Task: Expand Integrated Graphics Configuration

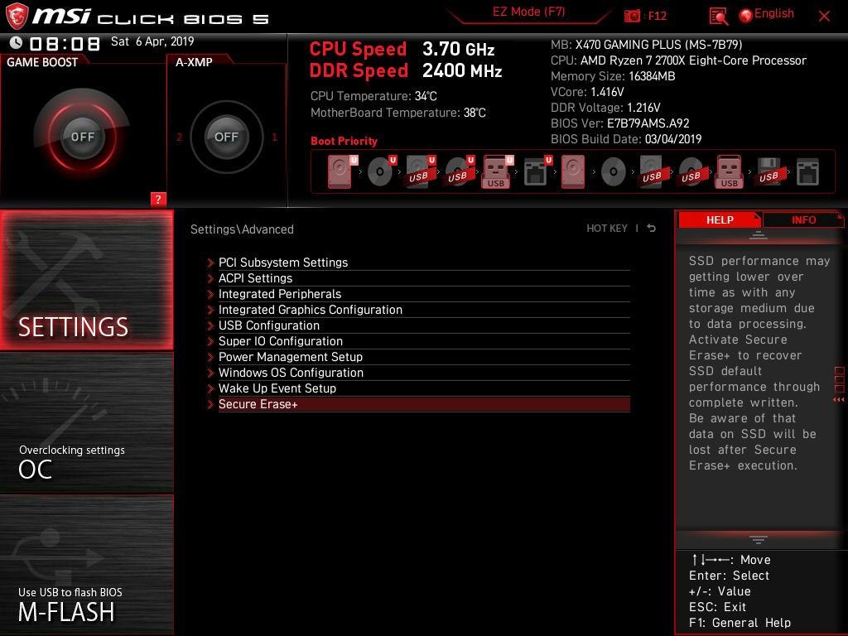Action: 311,310
